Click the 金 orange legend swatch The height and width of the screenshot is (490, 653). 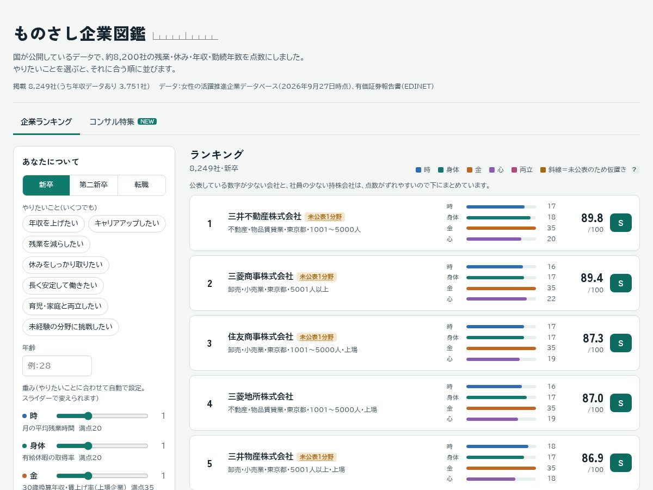(470, 170)
